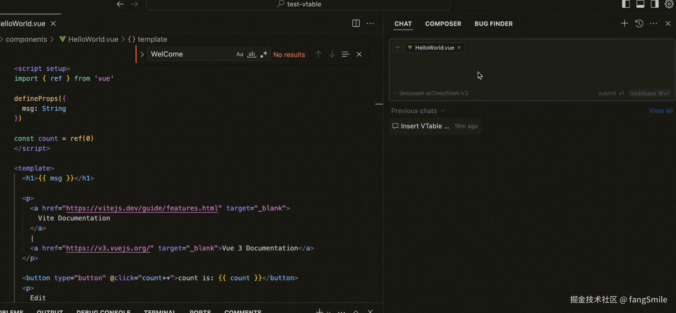Add context with the plus button in chat input

coord(397,48)
